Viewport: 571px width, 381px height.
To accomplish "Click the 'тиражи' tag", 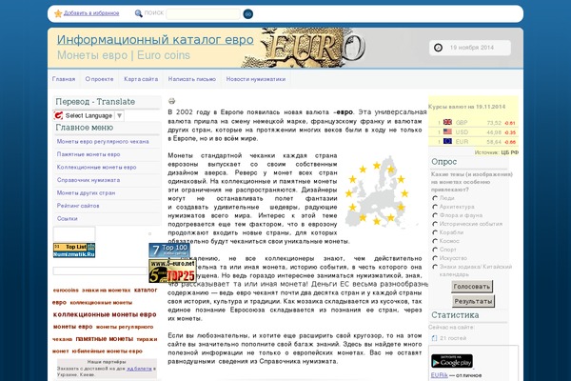I will (x=147, y=339).
